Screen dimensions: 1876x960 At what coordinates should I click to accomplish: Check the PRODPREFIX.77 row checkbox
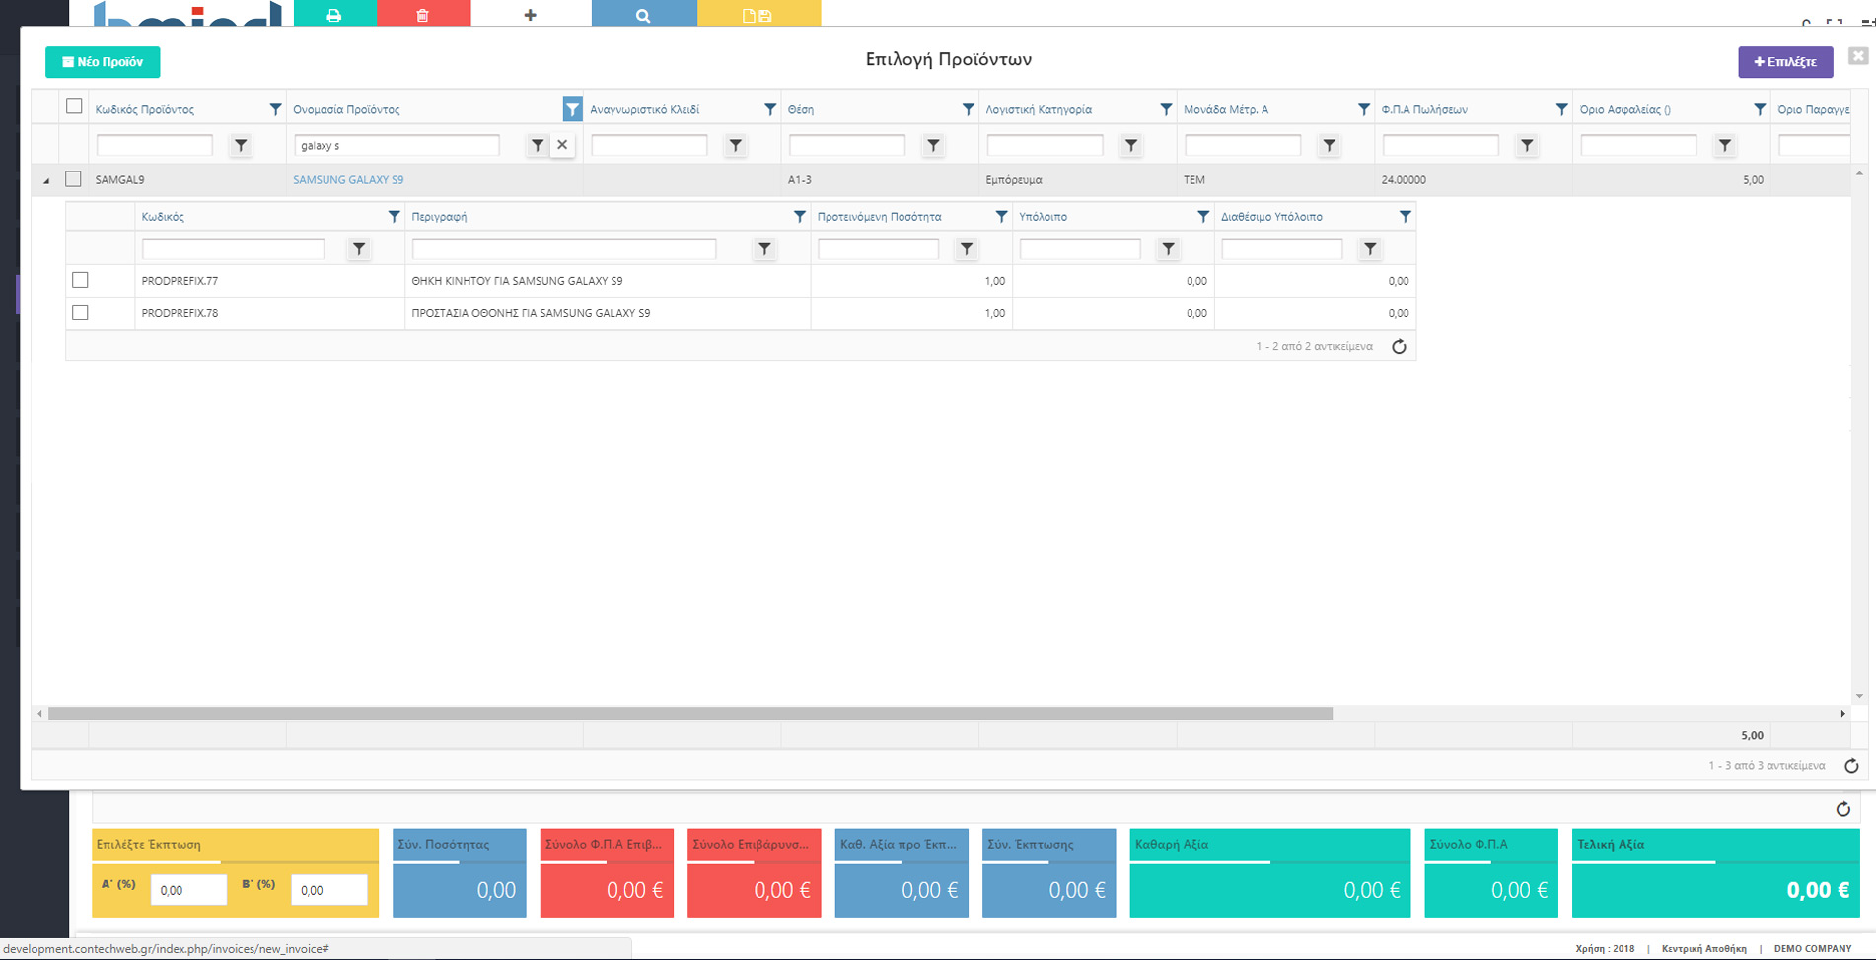(x=81, y=280)
